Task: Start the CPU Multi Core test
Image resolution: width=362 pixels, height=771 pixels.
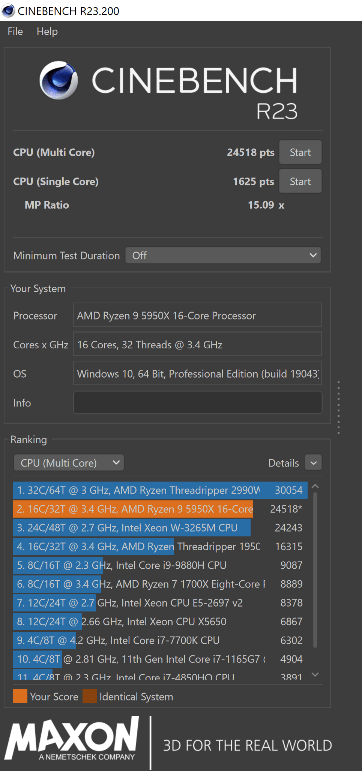Action: point(300,152)
